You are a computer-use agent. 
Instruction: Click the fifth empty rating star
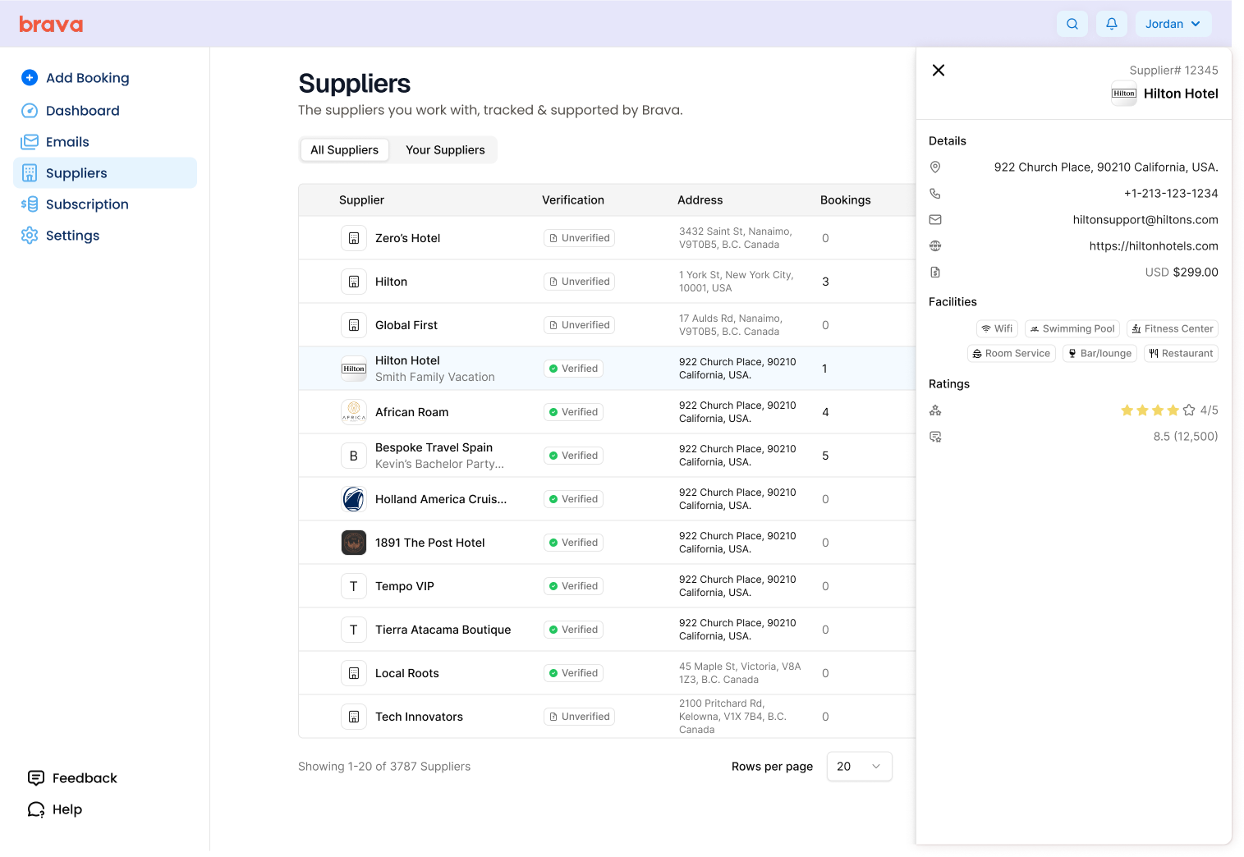coord(1189,410)
